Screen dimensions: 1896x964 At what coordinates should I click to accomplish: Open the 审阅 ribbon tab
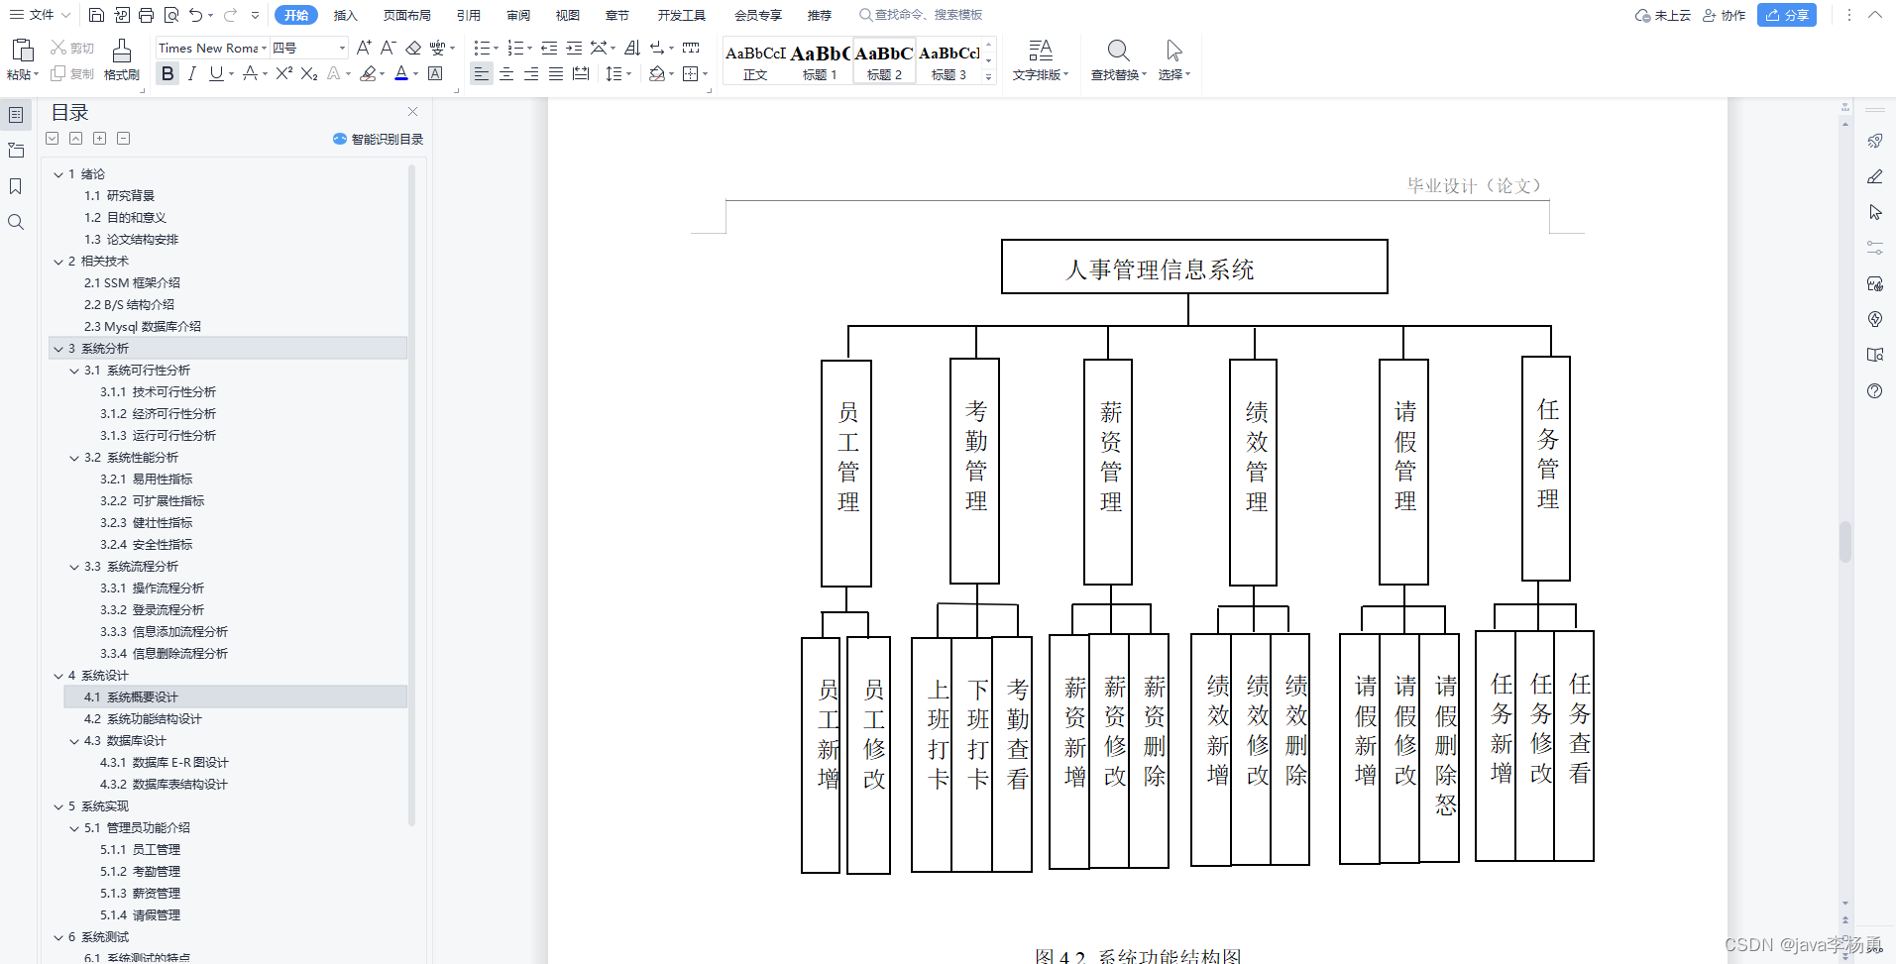pyautogui.click(x=518, y=15)
